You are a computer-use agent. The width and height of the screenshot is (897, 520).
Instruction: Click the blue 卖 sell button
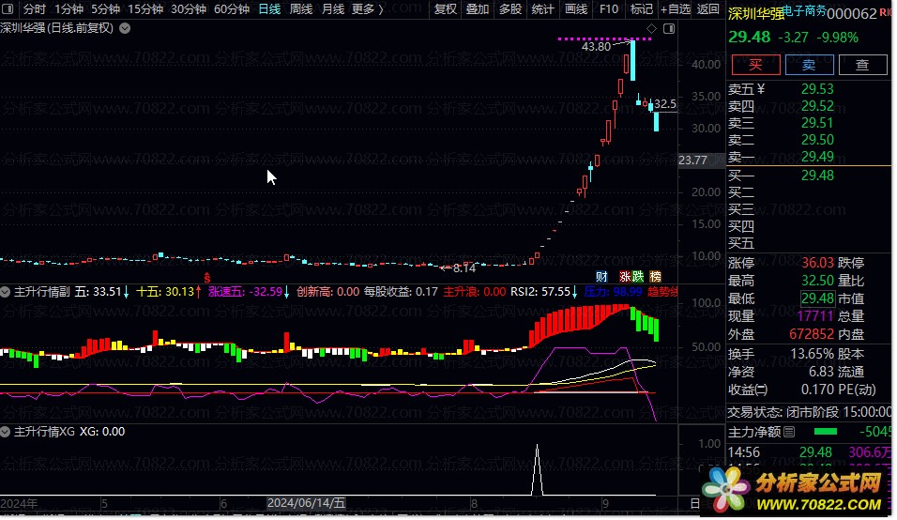pyautogui.click(x=809, y=65)
